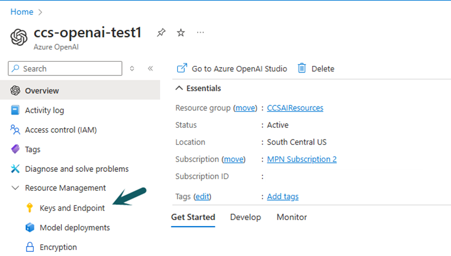
Task: Favorite the resource with the star icon
Action: click(x=181, y=32)
